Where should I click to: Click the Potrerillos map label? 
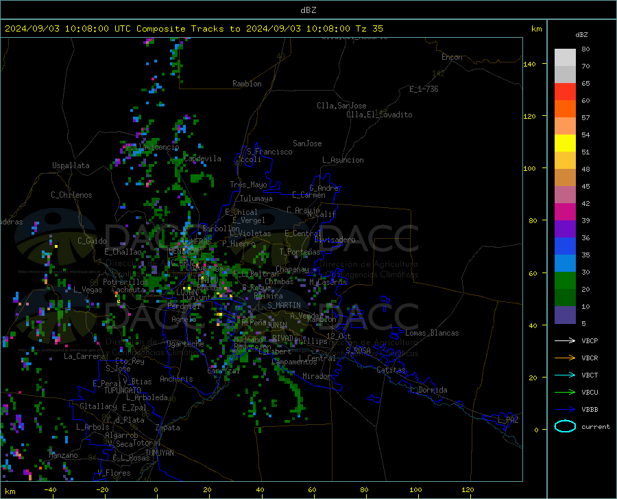(x=125, y=282)
